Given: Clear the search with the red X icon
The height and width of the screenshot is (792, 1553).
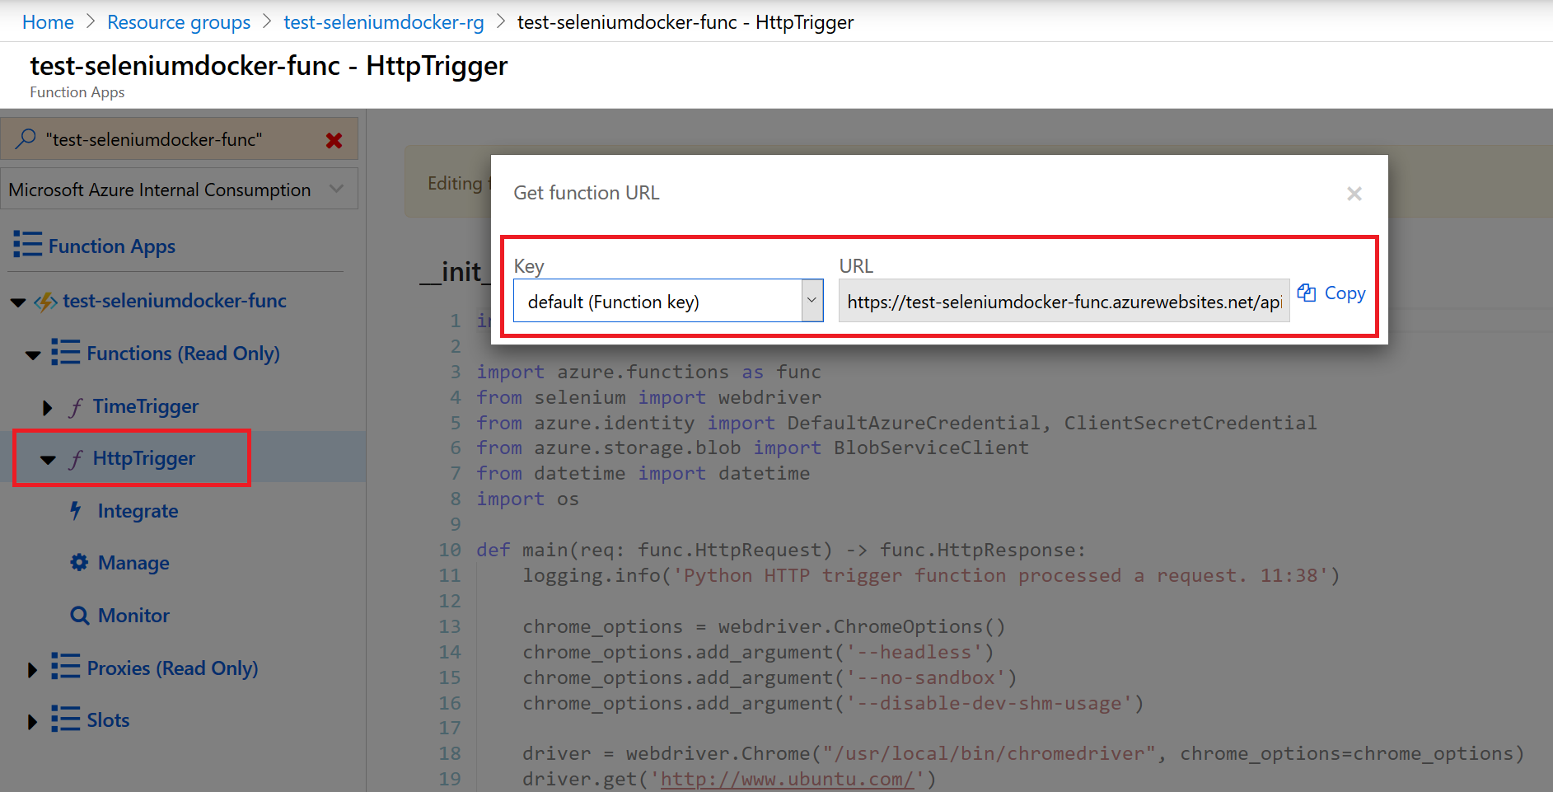Looking at the screenshot, I should click(334, 140).
